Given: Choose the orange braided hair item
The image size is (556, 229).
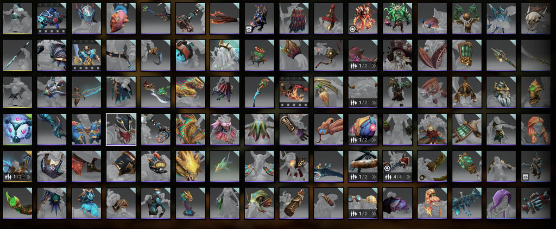Looking at the screenshot, I should pyautogui.click(x=536, y=129).
